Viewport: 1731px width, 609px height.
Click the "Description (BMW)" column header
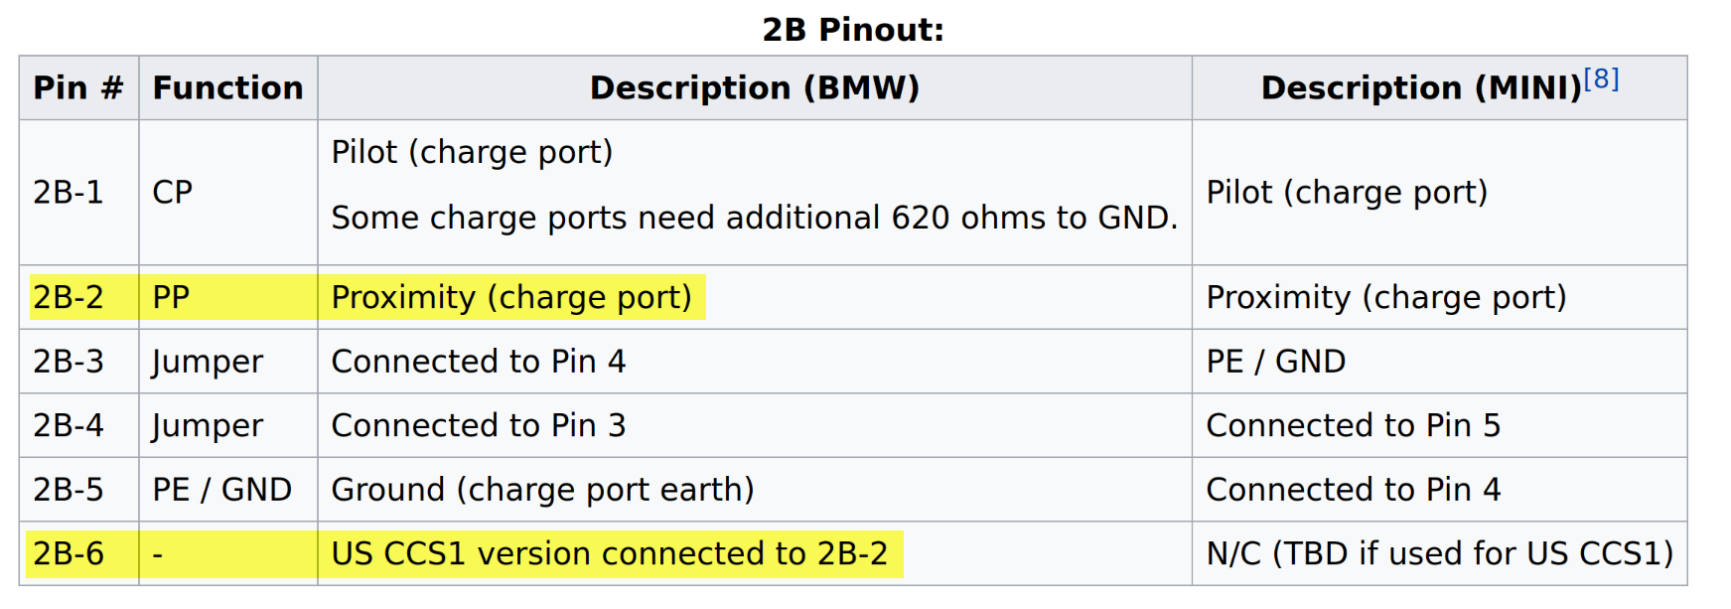(755, 88)
